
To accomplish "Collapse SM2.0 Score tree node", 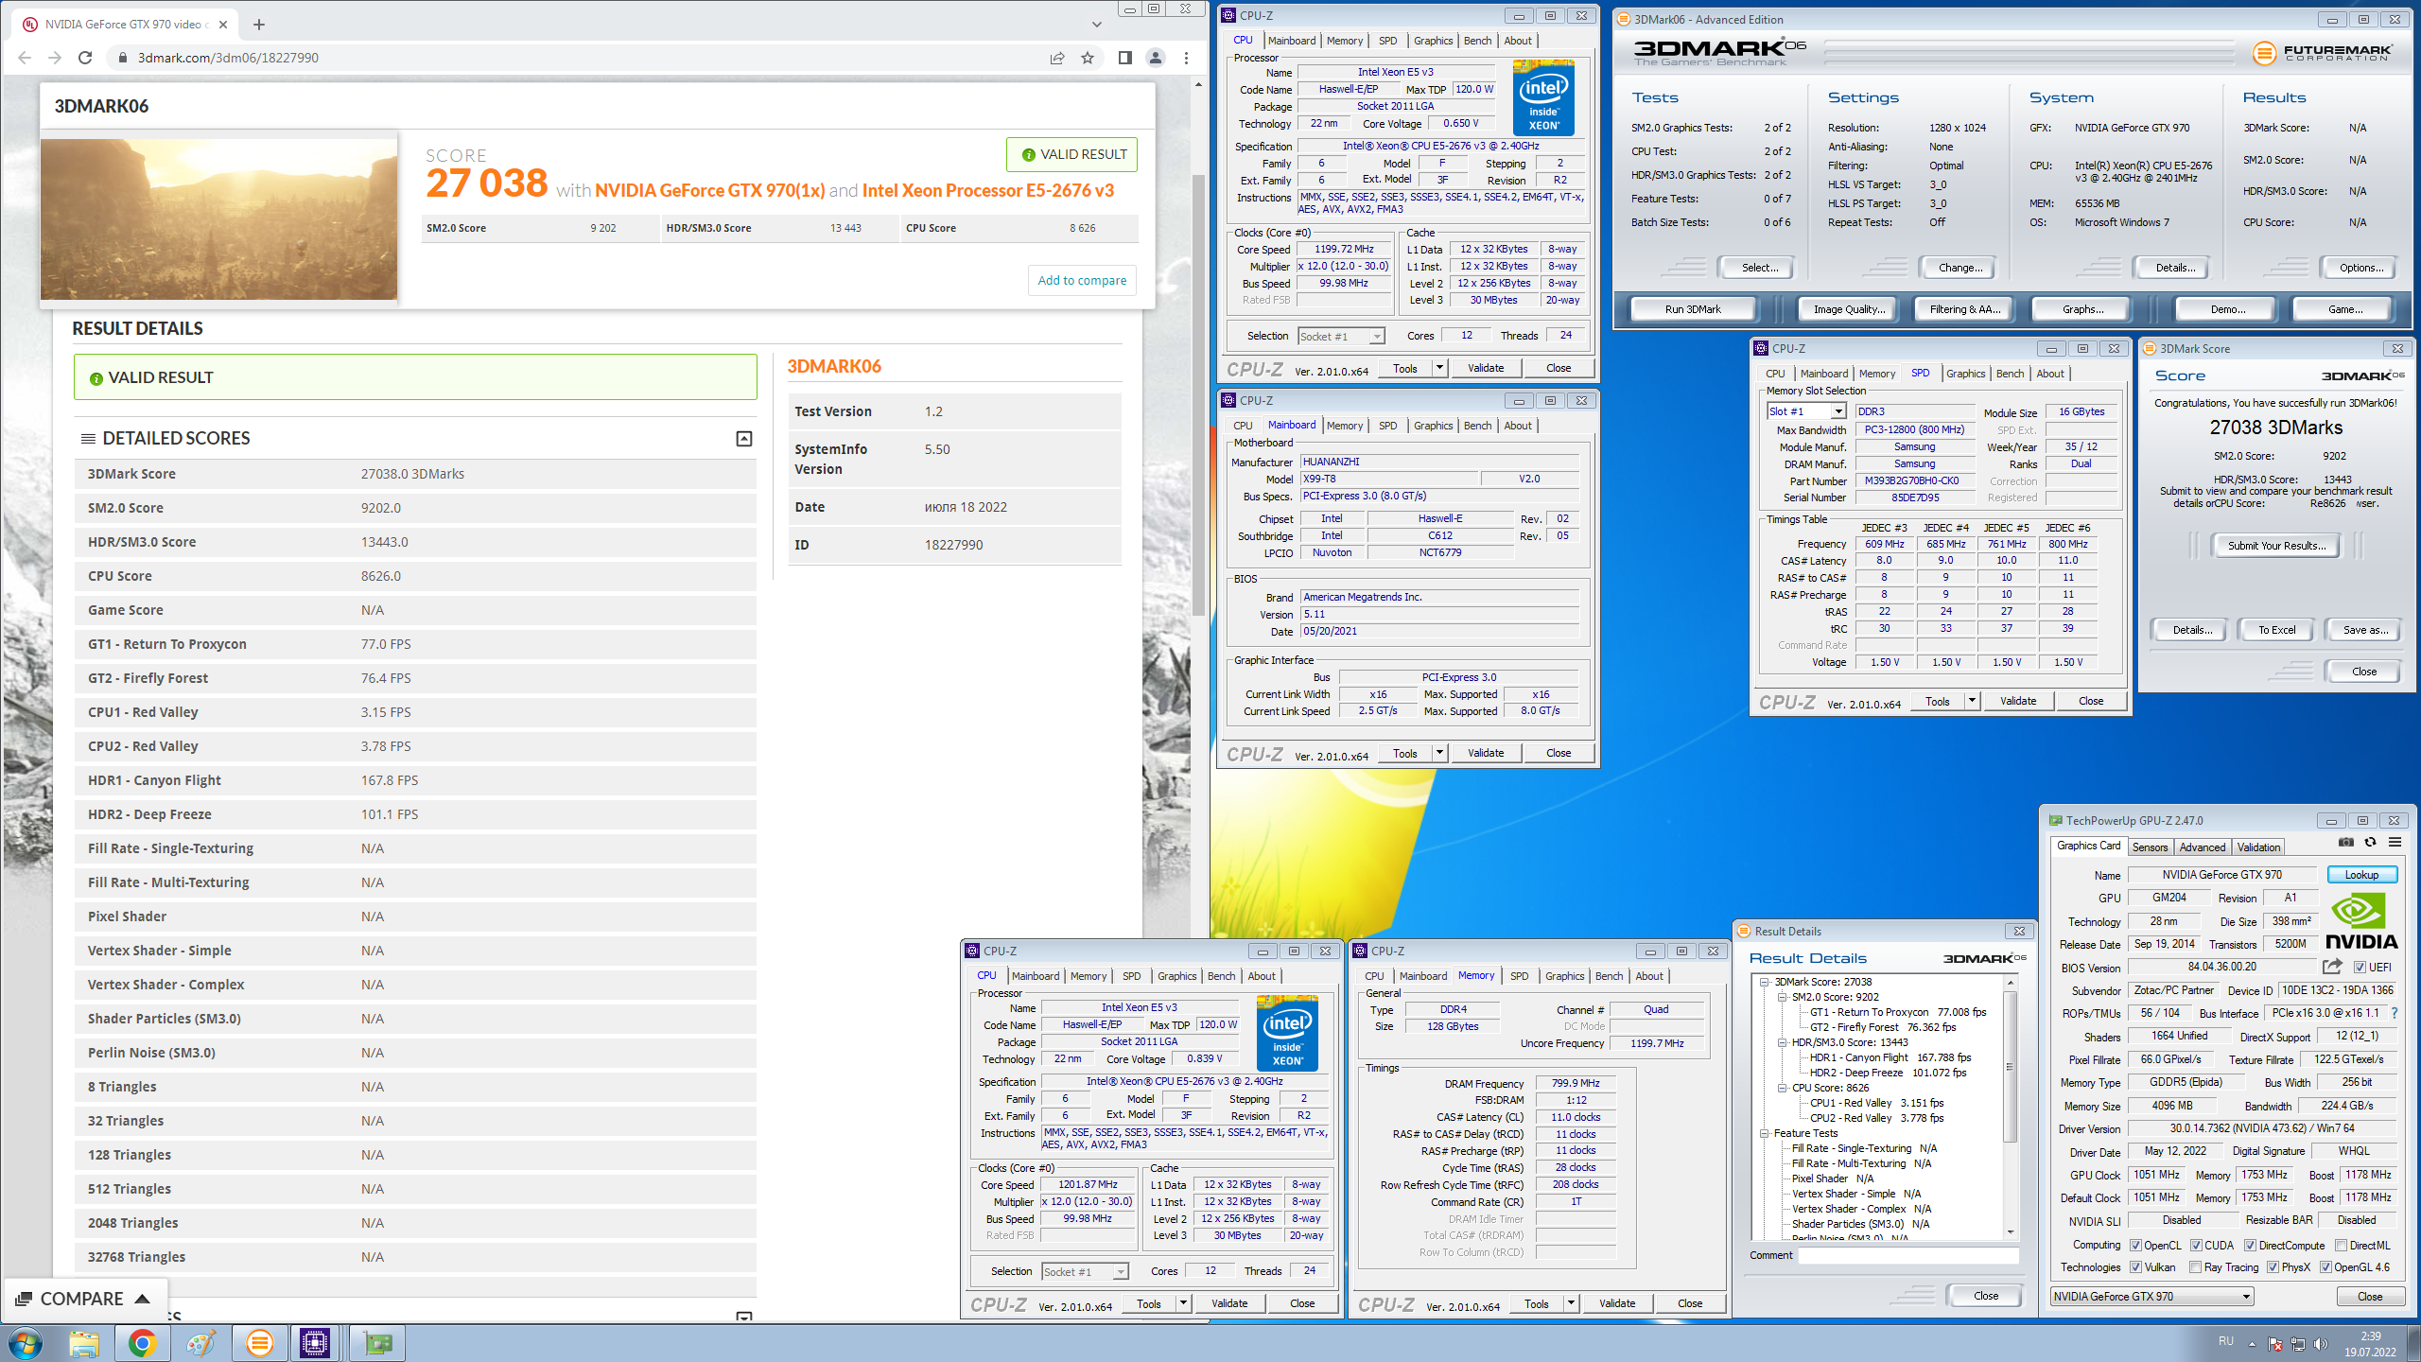I will point(1782,997).
